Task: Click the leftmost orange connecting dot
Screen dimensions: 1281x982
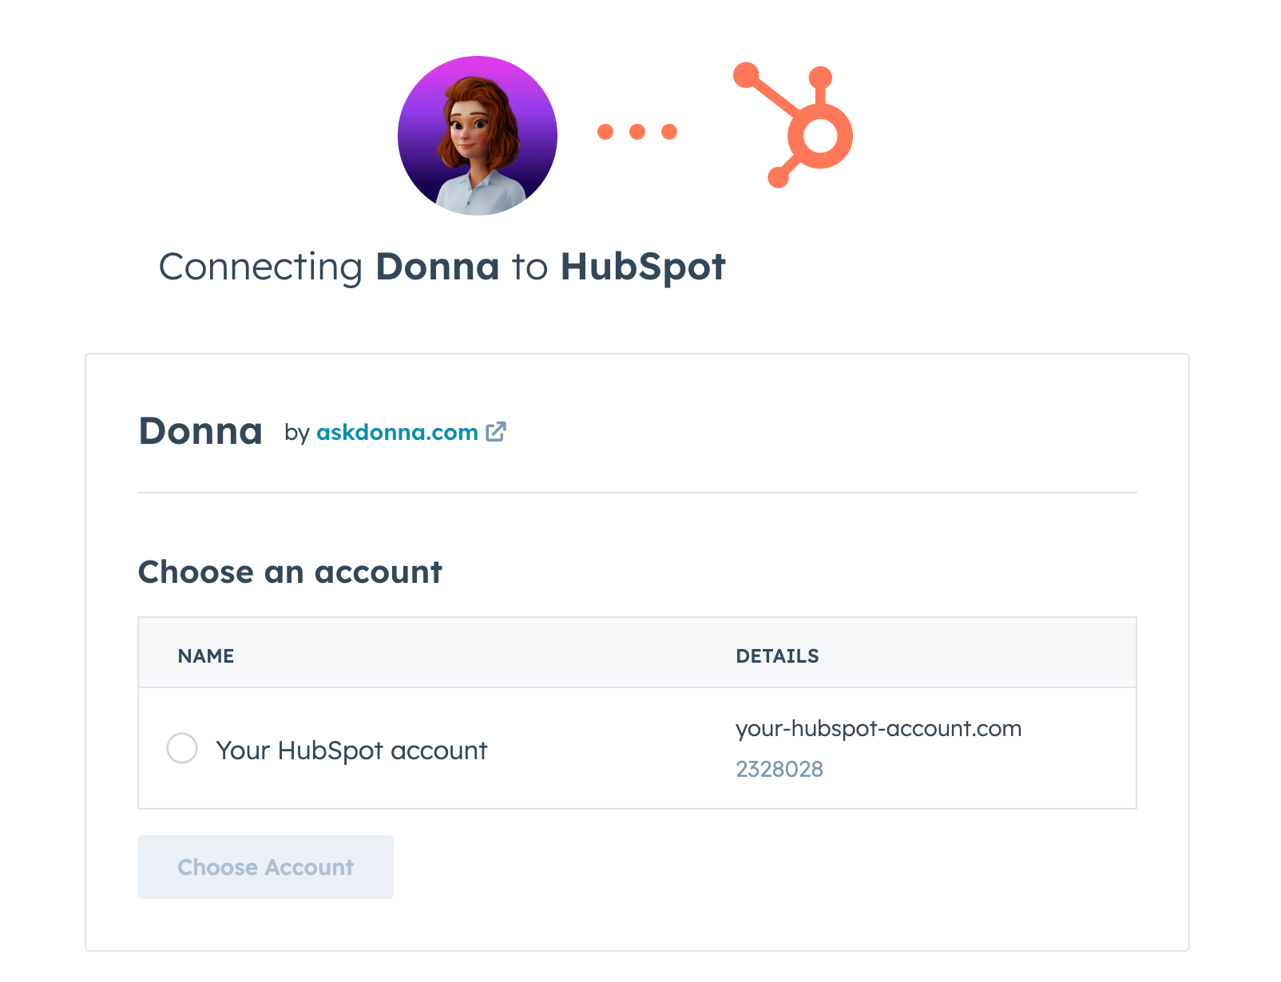Action: coord(605,132)
